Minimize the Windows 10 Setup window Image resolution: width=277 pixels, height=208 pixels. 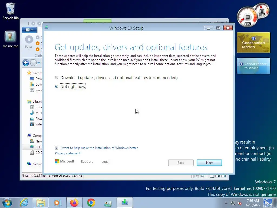pyautogui.click(x=209, y=28)
